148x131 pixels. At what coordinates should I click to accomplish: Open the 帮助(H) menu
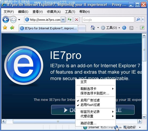pos(85,12)
